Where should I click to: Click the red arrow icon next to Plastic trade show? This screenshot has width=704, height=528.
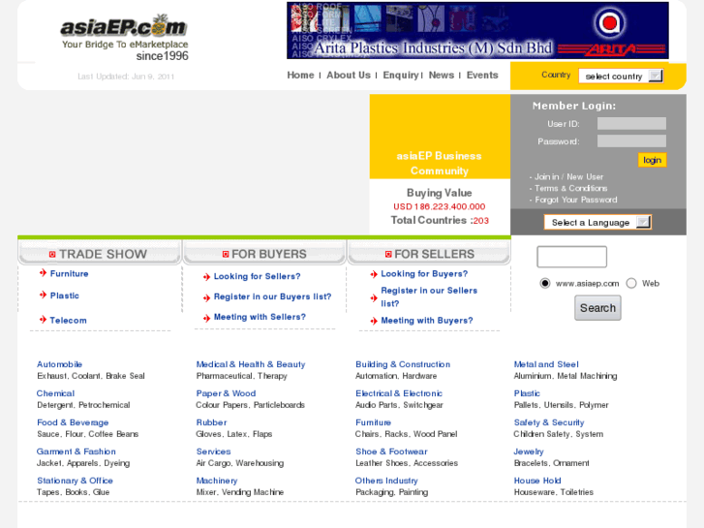[43, 295]
